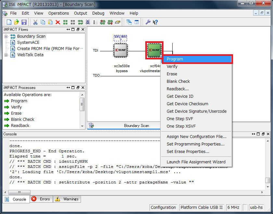Choose Get Device ID from context menu
Viewport: 273px width, 214px height.
point(196,96)
